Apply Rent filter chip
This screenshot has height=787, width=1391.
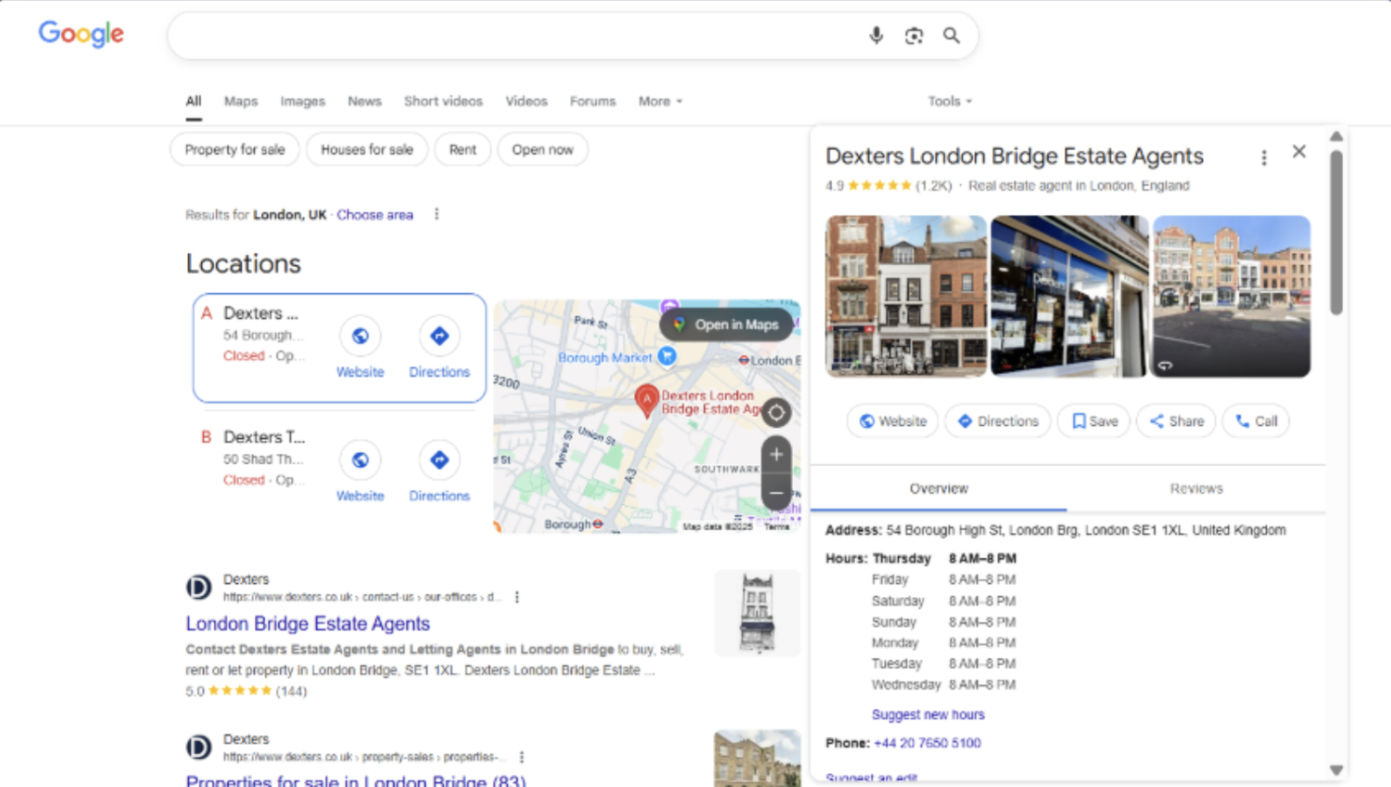tap(463, 150)
